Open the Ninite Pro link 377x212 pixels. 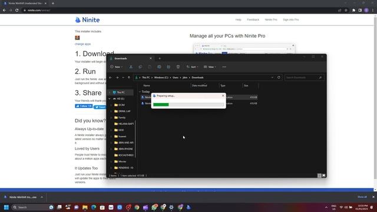(271, 19)
